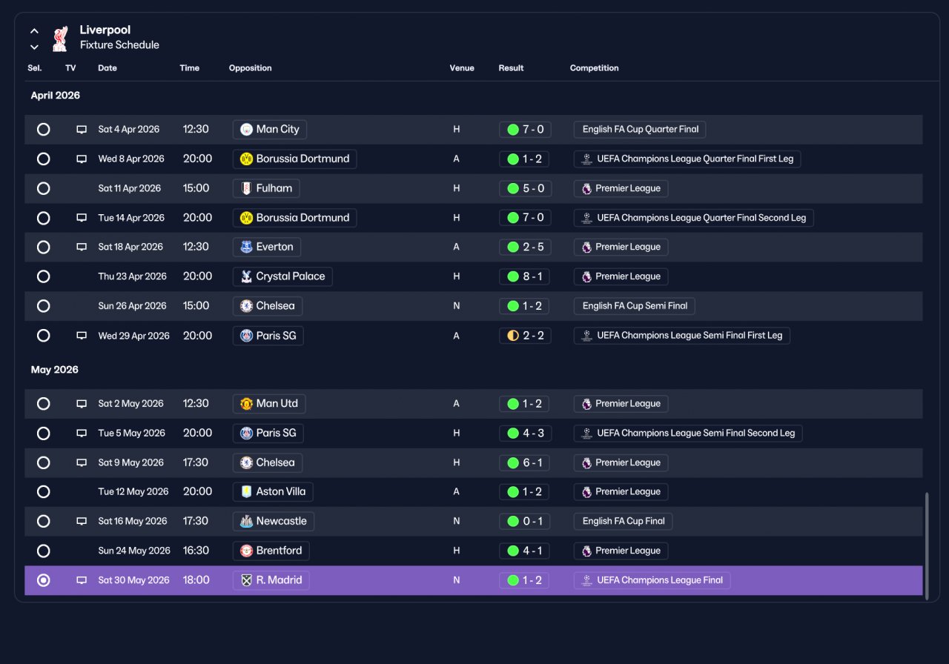The image size is (949, 664).
Task: Click the green result dot for Fulham
Action: (x=512, y=188)
